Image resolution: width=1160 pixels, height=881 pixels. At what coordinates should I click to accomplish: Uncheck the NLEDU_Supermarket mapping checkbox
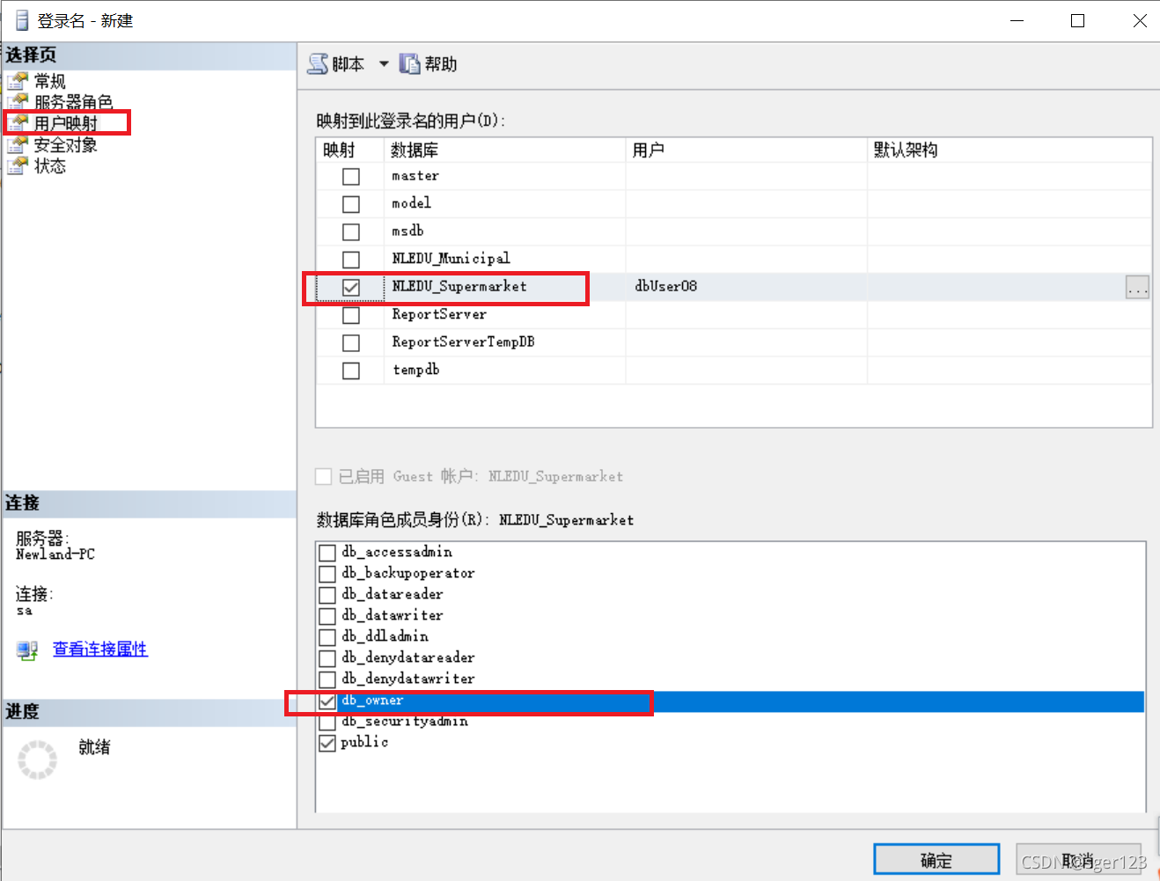(x=351, y=288)
